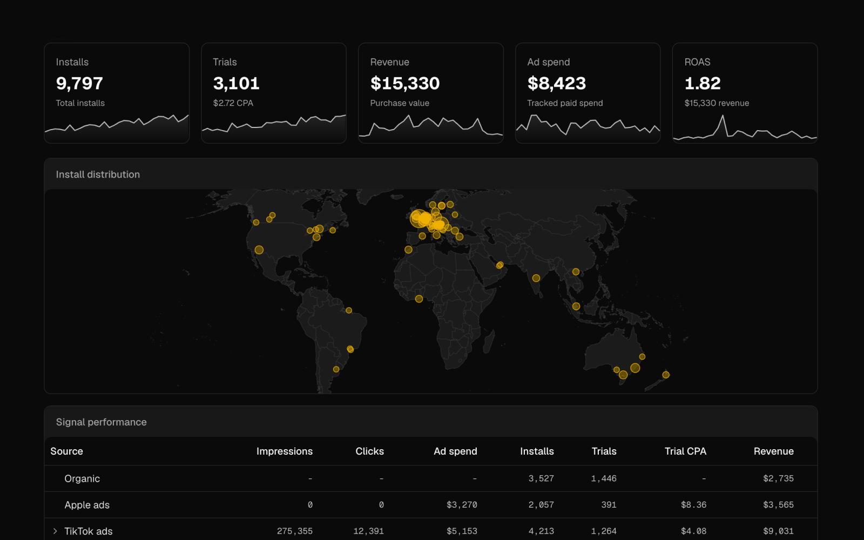Viewport: 864px width, 540px height.
Task: Click Apple ads revenue value $3,565
Action: [x=778, y=505]
